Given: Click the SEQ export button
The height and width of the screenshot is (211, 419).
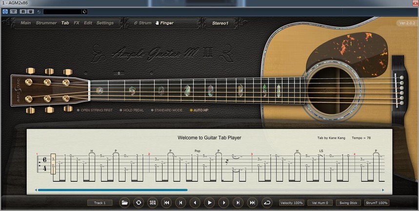Looking at the screenshot, I should coord(153,203).
